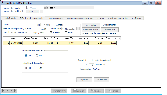Toggle the échu checkbox
Viewport: 167px width, 95px height.
[x=66, y=33]
